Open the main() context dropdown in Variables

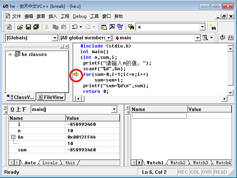pyautogui.click(x=114, y=109)
